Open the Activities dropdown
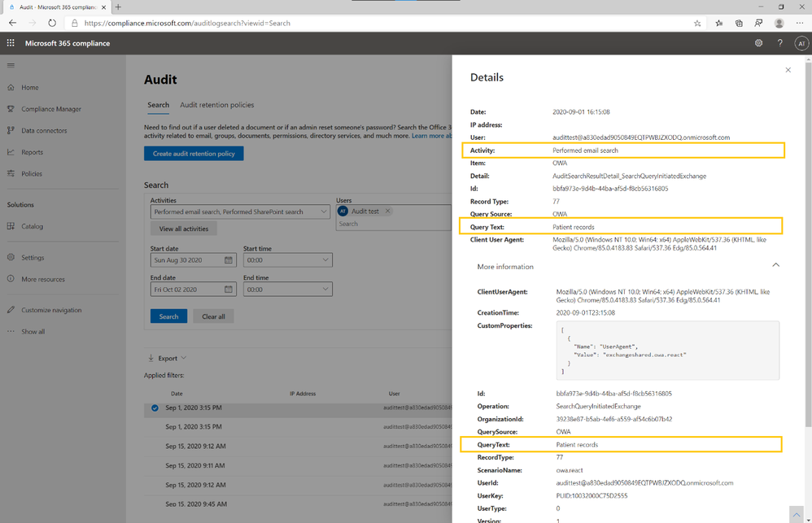 pos(240,211)
